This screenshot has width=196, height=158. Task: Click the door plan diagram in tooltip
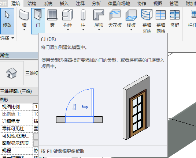[x=79, y=106]
